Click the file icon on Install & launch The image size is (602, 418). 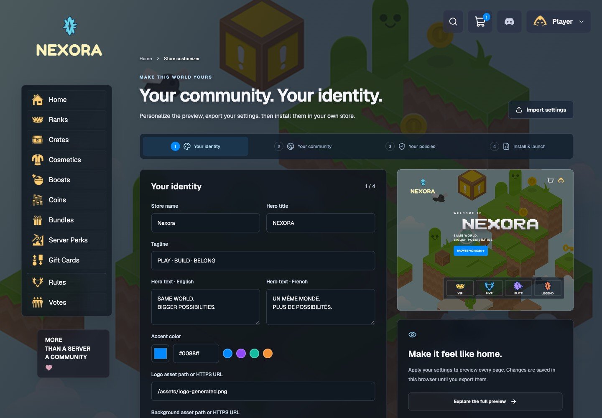pyautogui.click(x=506, y=146)
